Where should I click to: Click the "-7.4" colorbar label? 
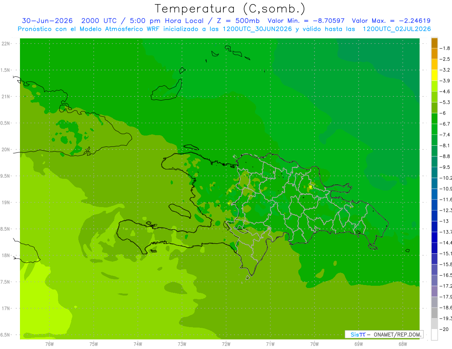pos(445,135)
